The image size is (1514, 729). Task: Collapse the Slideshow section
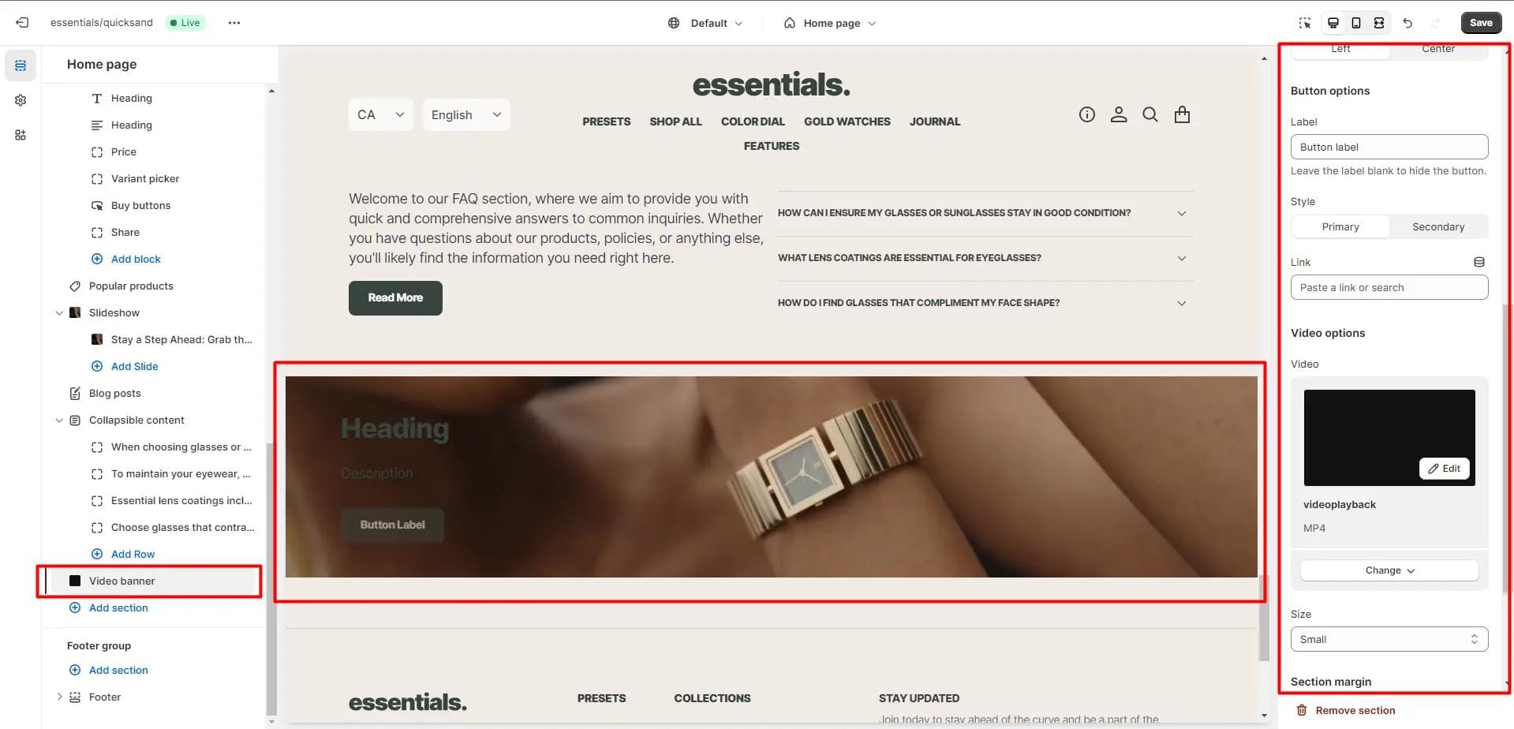(x=59, y=313)
